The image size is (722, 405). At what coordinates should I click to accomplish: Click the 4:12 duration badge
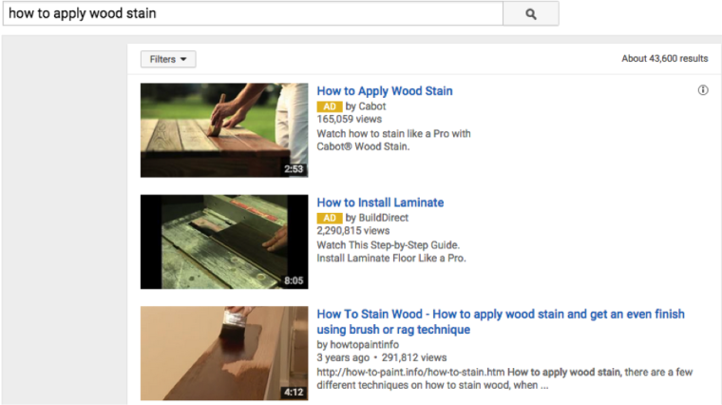coord(294,392)
